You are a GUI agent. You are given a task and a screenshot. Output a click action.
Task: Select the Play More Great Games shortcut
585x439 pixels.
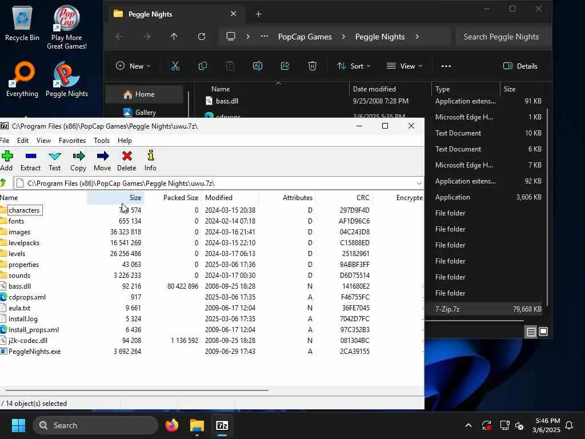66,27
